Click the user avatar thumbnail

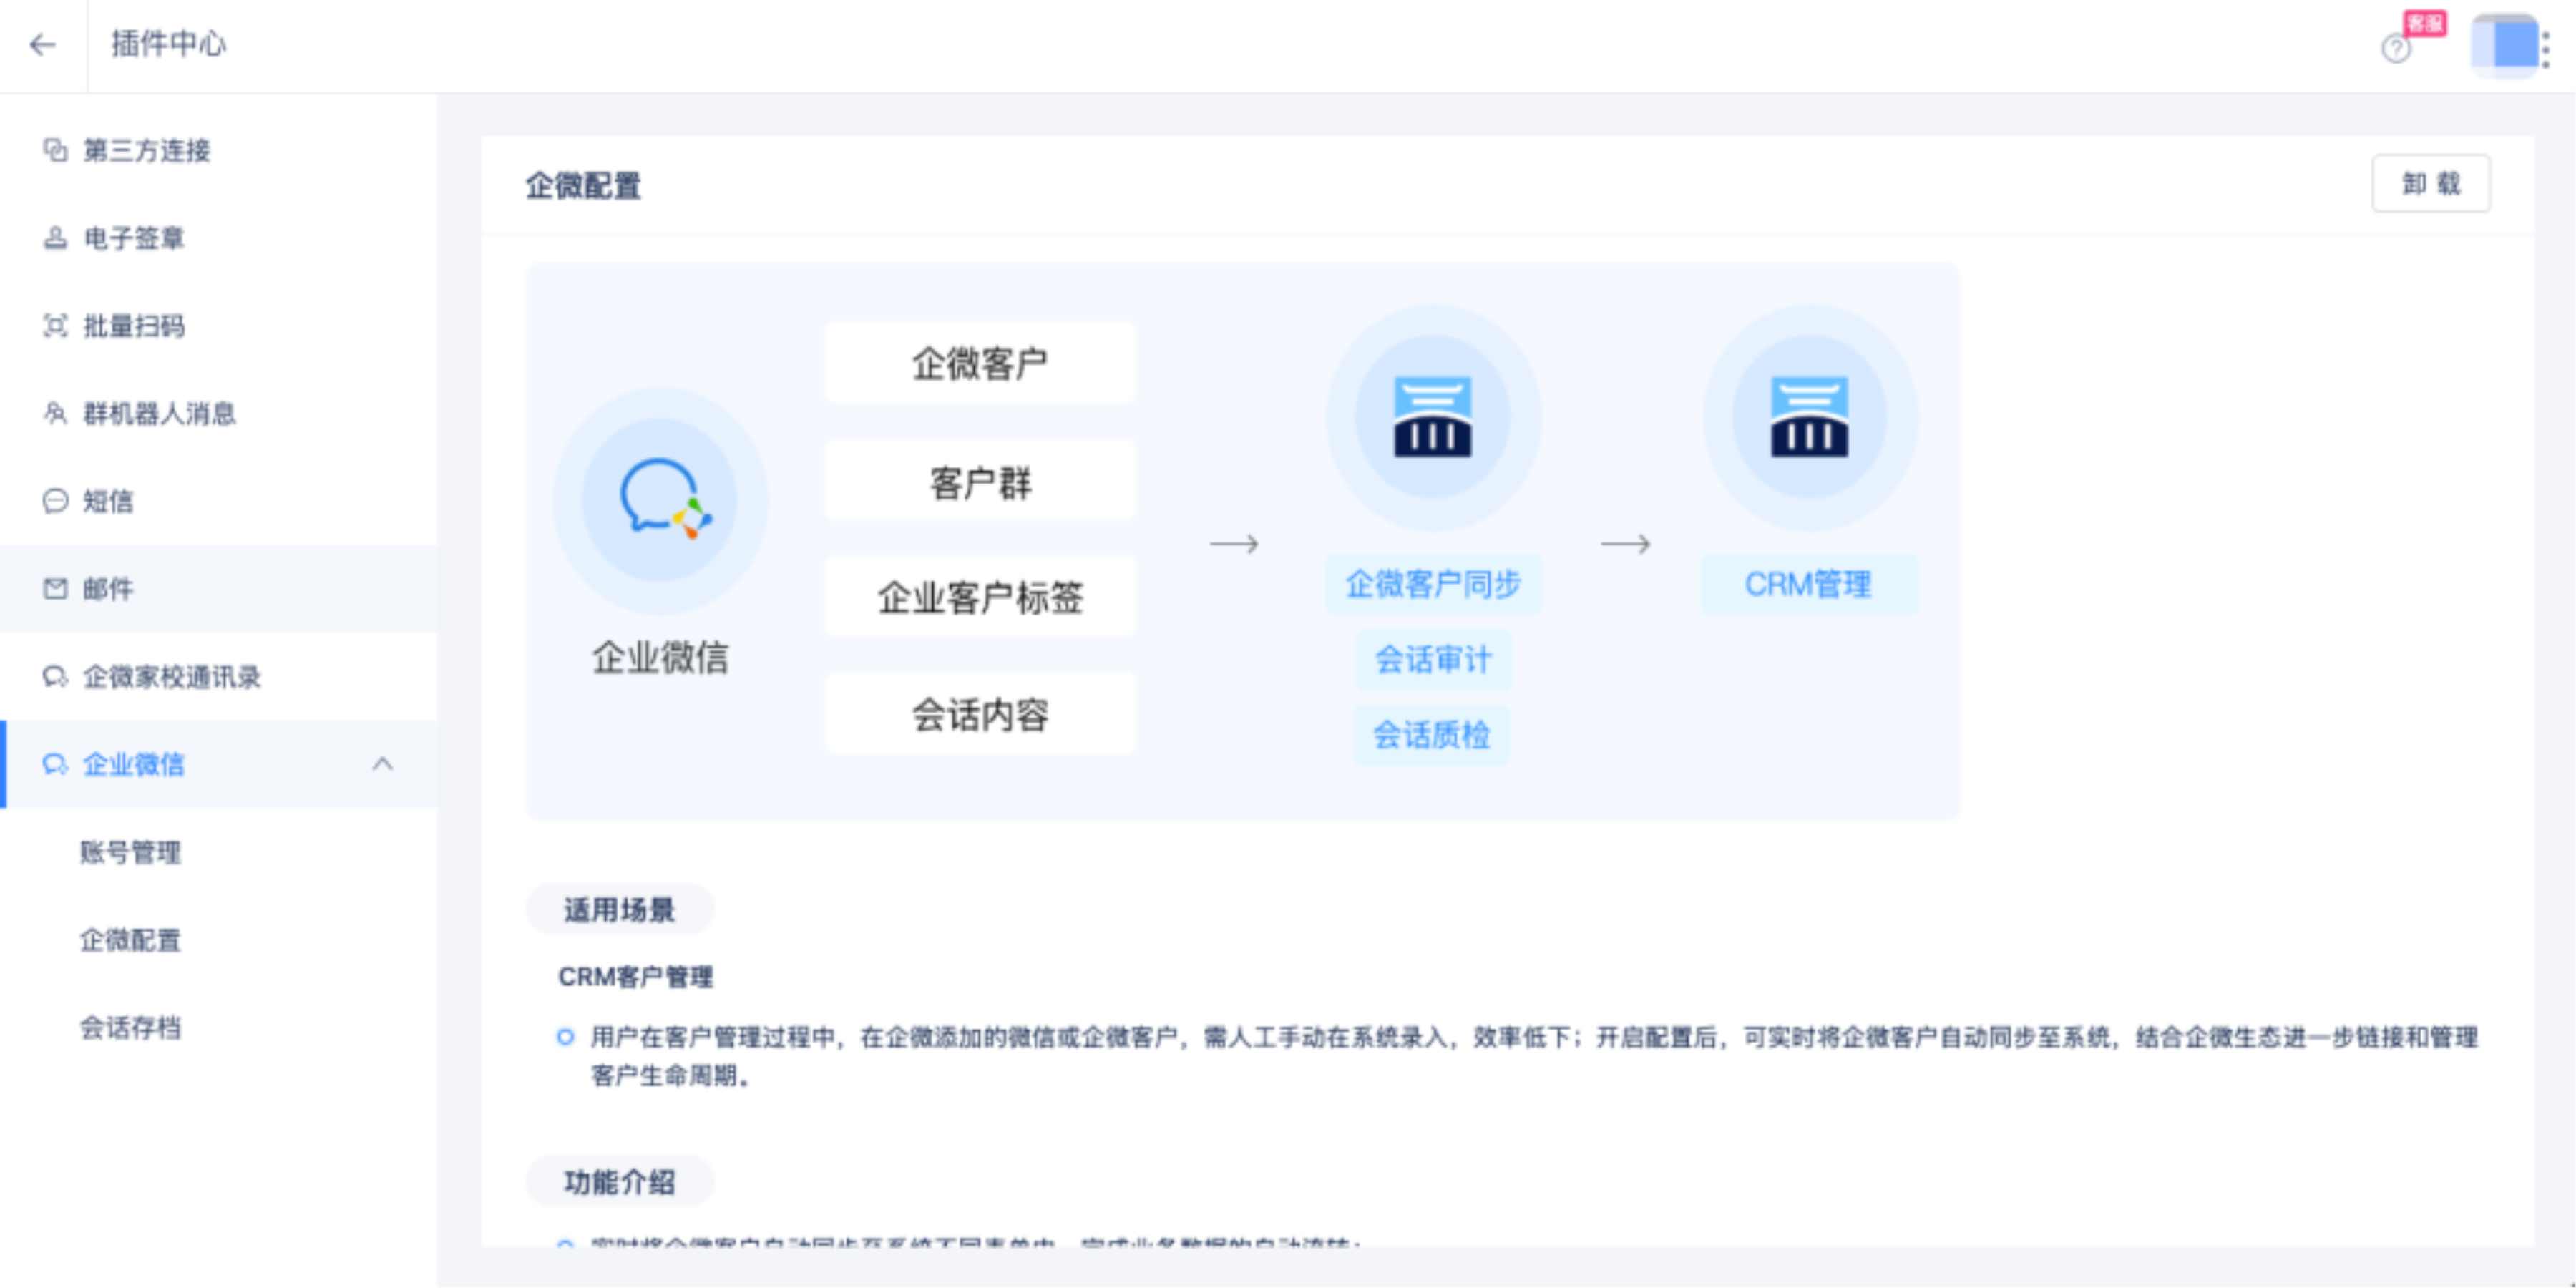click(2503, 45)
